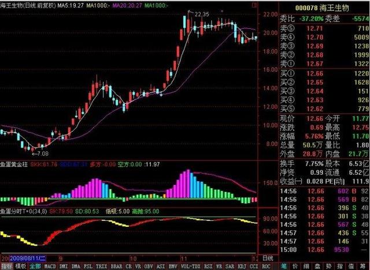
Task: Click the 日线 daily period button
Action: coord(268,258)
